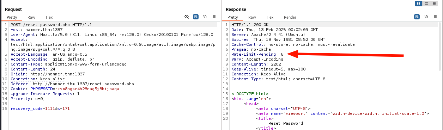Image resolution: width=443 pixels, height=130 pixels.
Task: Click the Content-Length: 2202 header
Action: pyautogui.click(x=256, y=64)
